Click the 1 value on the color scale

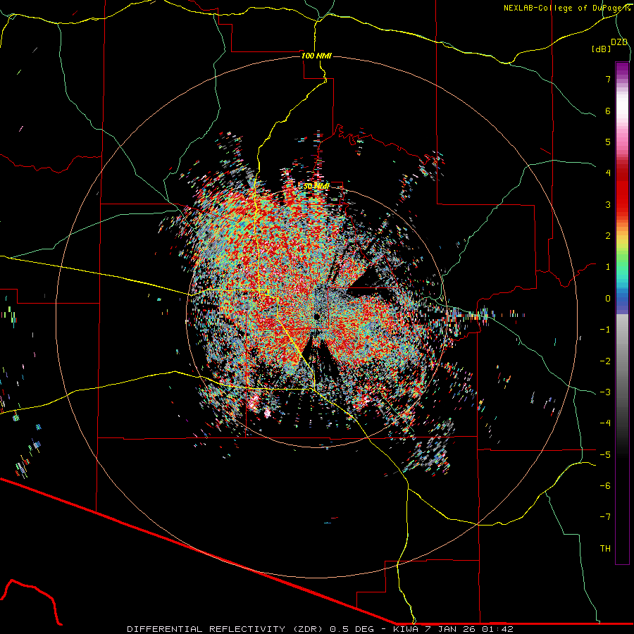608,267
